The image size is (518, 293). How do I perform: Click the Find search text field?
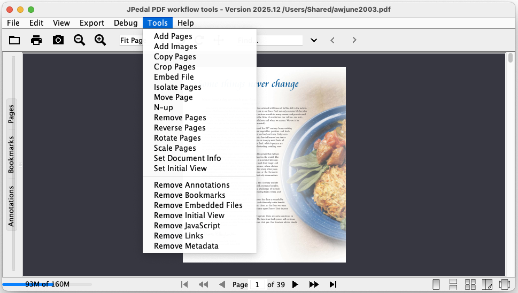[x=280, y=40]
